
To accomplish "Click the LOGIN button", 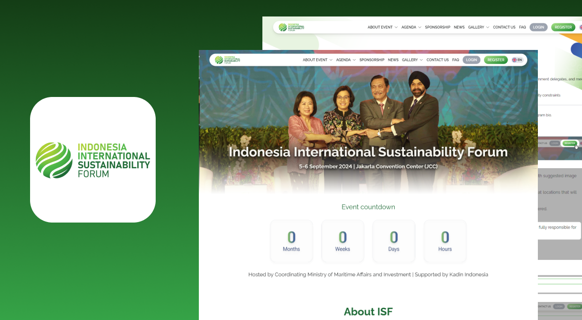I will pos(471,60).
